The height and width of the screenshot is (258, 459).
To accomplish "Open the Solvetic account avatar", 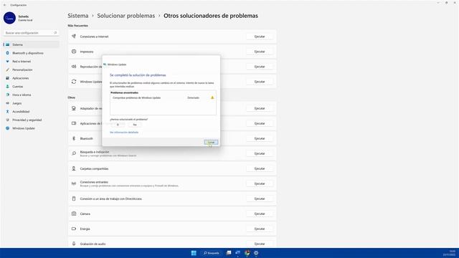I will click(9, 18).
